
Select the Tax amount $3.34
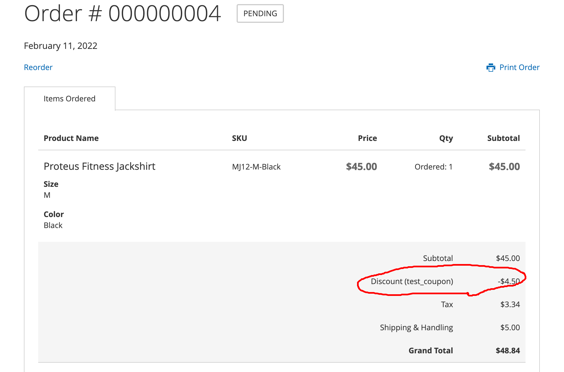tap(510, 304)
